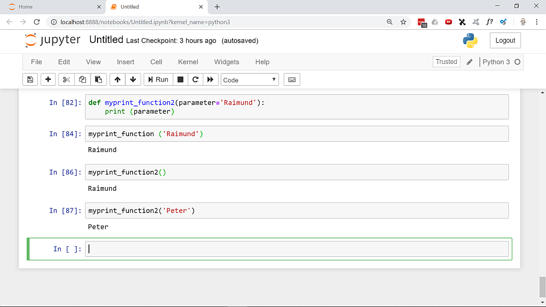Image resolution: width=546 pixels, height=307 pixels.
Task: Switch to the Home browser tab
Action: 52,7
